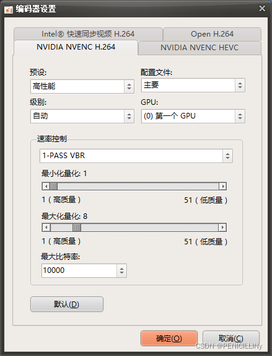Viewport: 272px width, 356px height.
Task: Switch to Open H.264 tab
Action: [x=212, y=34]
